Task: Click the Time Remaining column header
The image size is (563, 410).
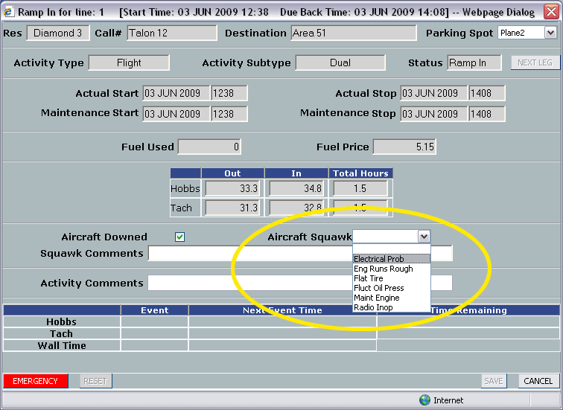Action: [468, 310]
